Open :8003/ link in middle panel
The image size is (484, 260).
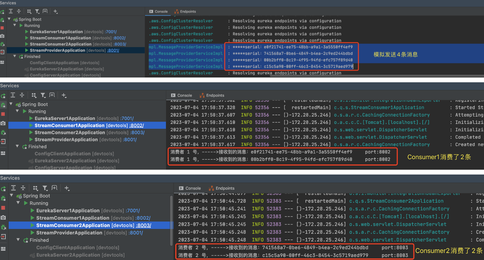(x=137, y=133)
